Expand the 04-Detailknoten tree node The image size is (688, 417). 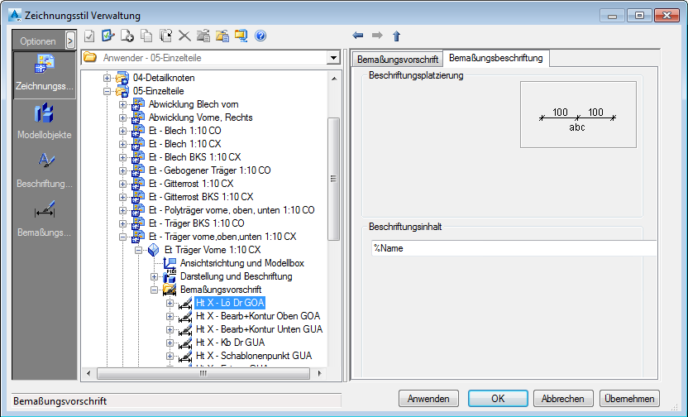click(x=107, y=78)
